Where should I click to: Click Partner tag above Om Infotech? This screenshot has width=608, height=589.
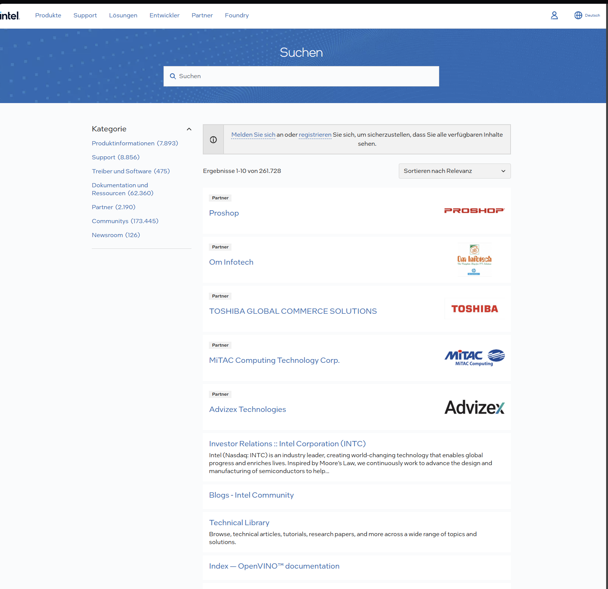point(220,247)
